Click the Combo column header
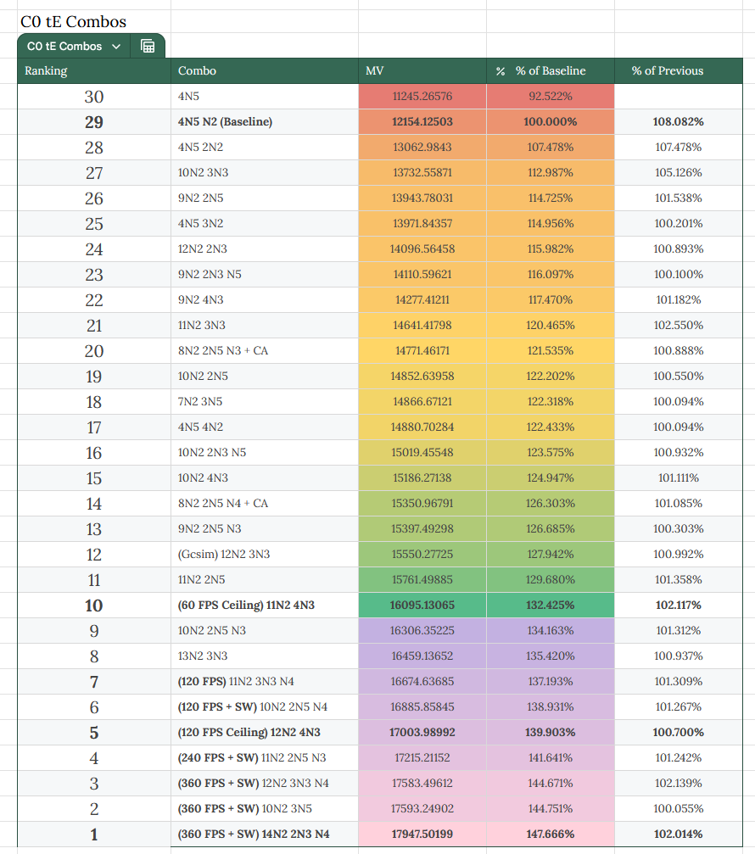 [265, 70]
